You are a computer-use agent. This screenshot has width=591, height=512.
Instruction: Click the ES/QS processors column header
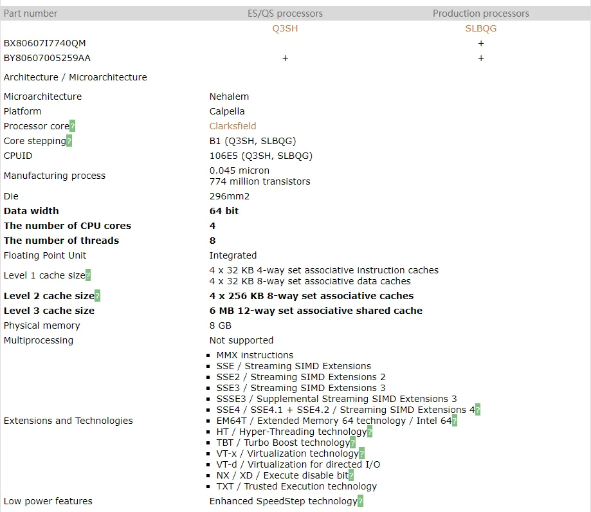tap(285, 14)
